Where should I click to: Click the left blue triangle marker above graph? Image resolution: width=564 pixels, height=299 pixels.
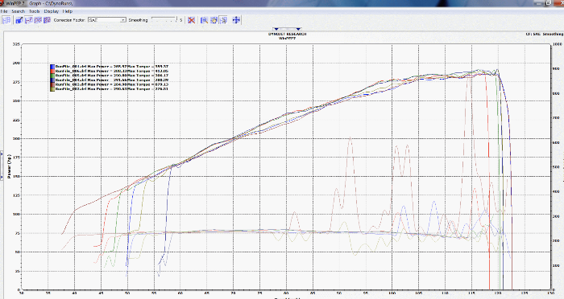pyautogui.click(x=276, y=29)
